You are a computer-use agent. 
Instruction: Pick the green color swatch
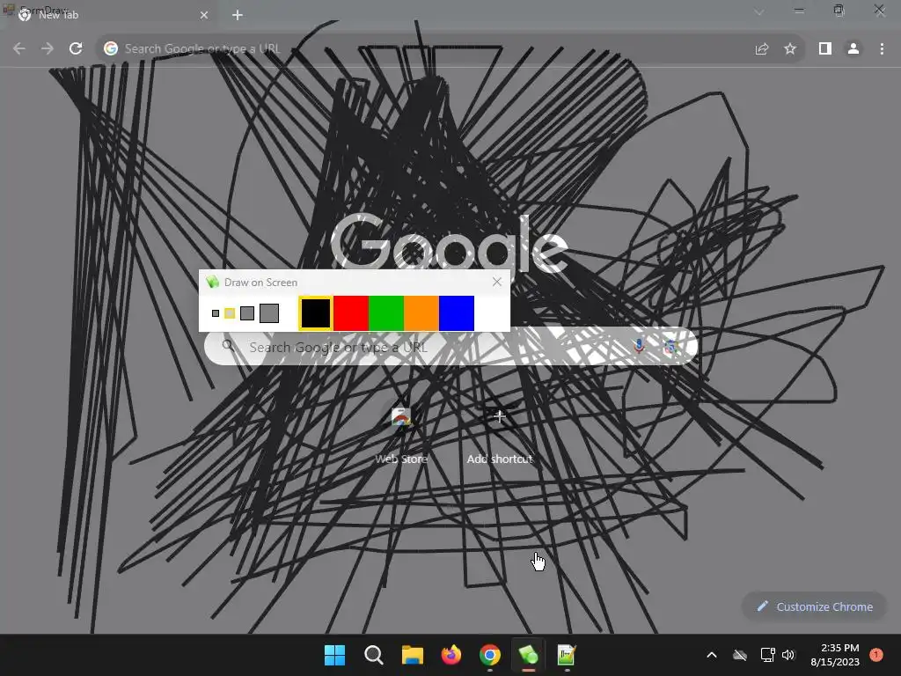[386, 313]
